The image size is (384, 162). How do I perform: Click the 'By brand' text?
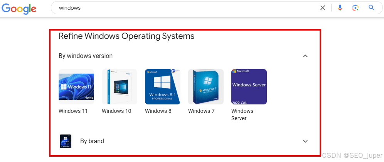click(92, 141)
